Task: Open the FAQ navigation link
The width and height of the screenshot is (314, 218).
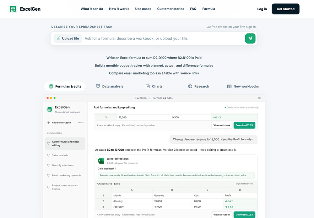Action: 193,9
